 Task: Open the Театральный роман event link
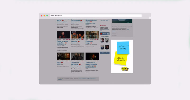[91, 64]
